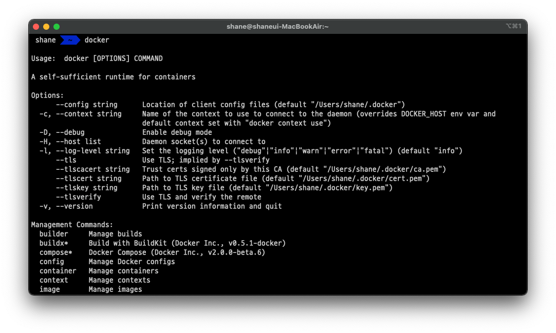556x333 pixels.
Task: Click 'Manage images' description
Action: pyautogui.click(x=115, y=289)
